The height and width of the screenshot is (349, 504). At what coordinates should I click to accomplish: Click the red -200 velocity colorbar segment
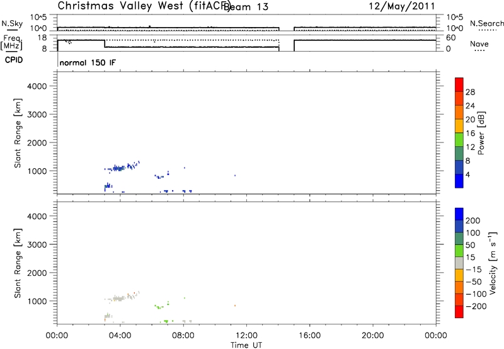click(459, 312)
